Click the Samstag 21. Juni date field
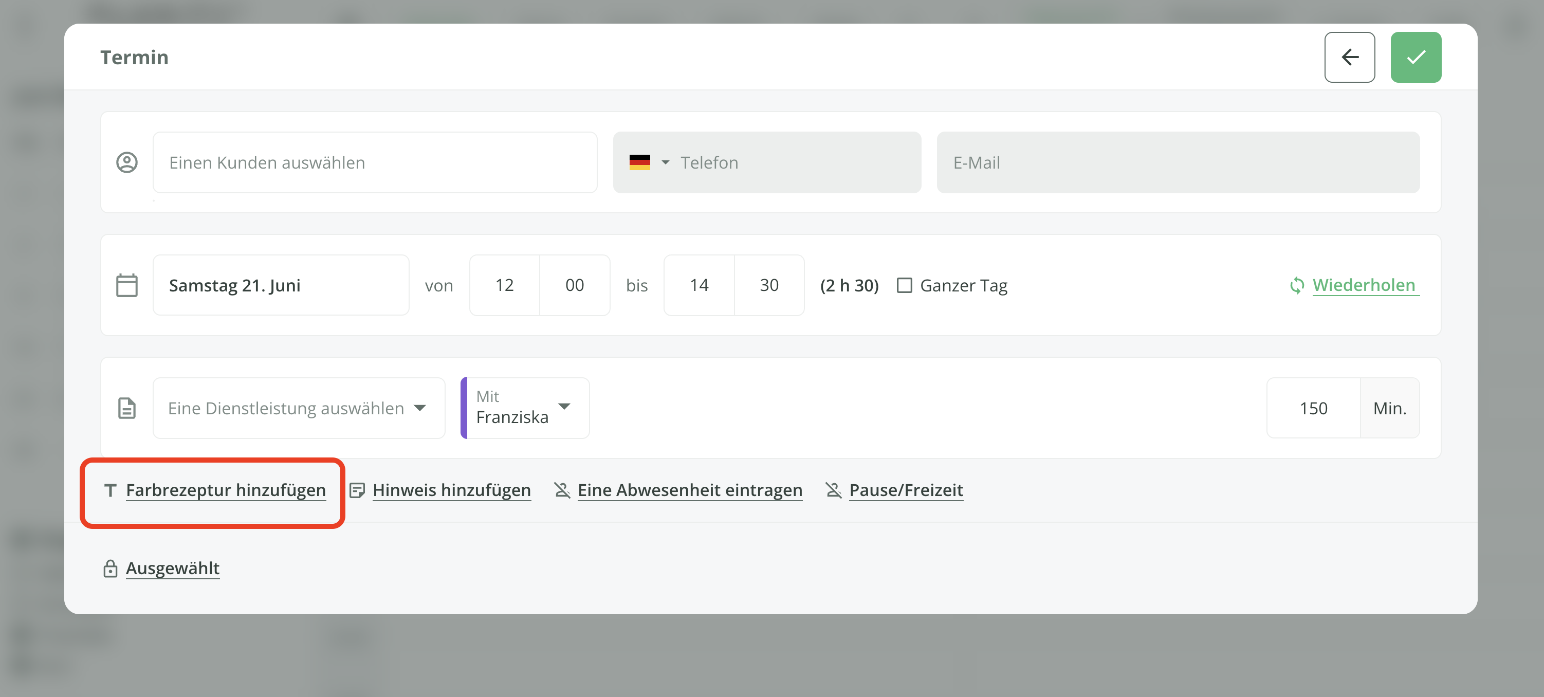1544x697 pixels. 281,285
